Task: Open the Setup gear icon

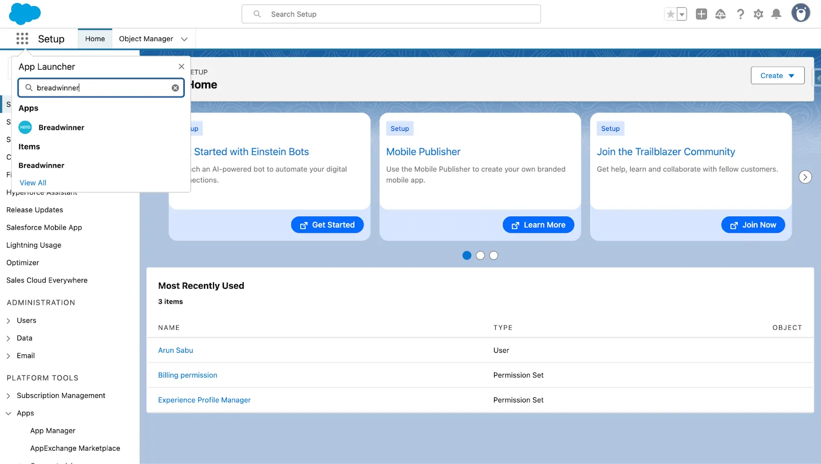Action: 758,14
